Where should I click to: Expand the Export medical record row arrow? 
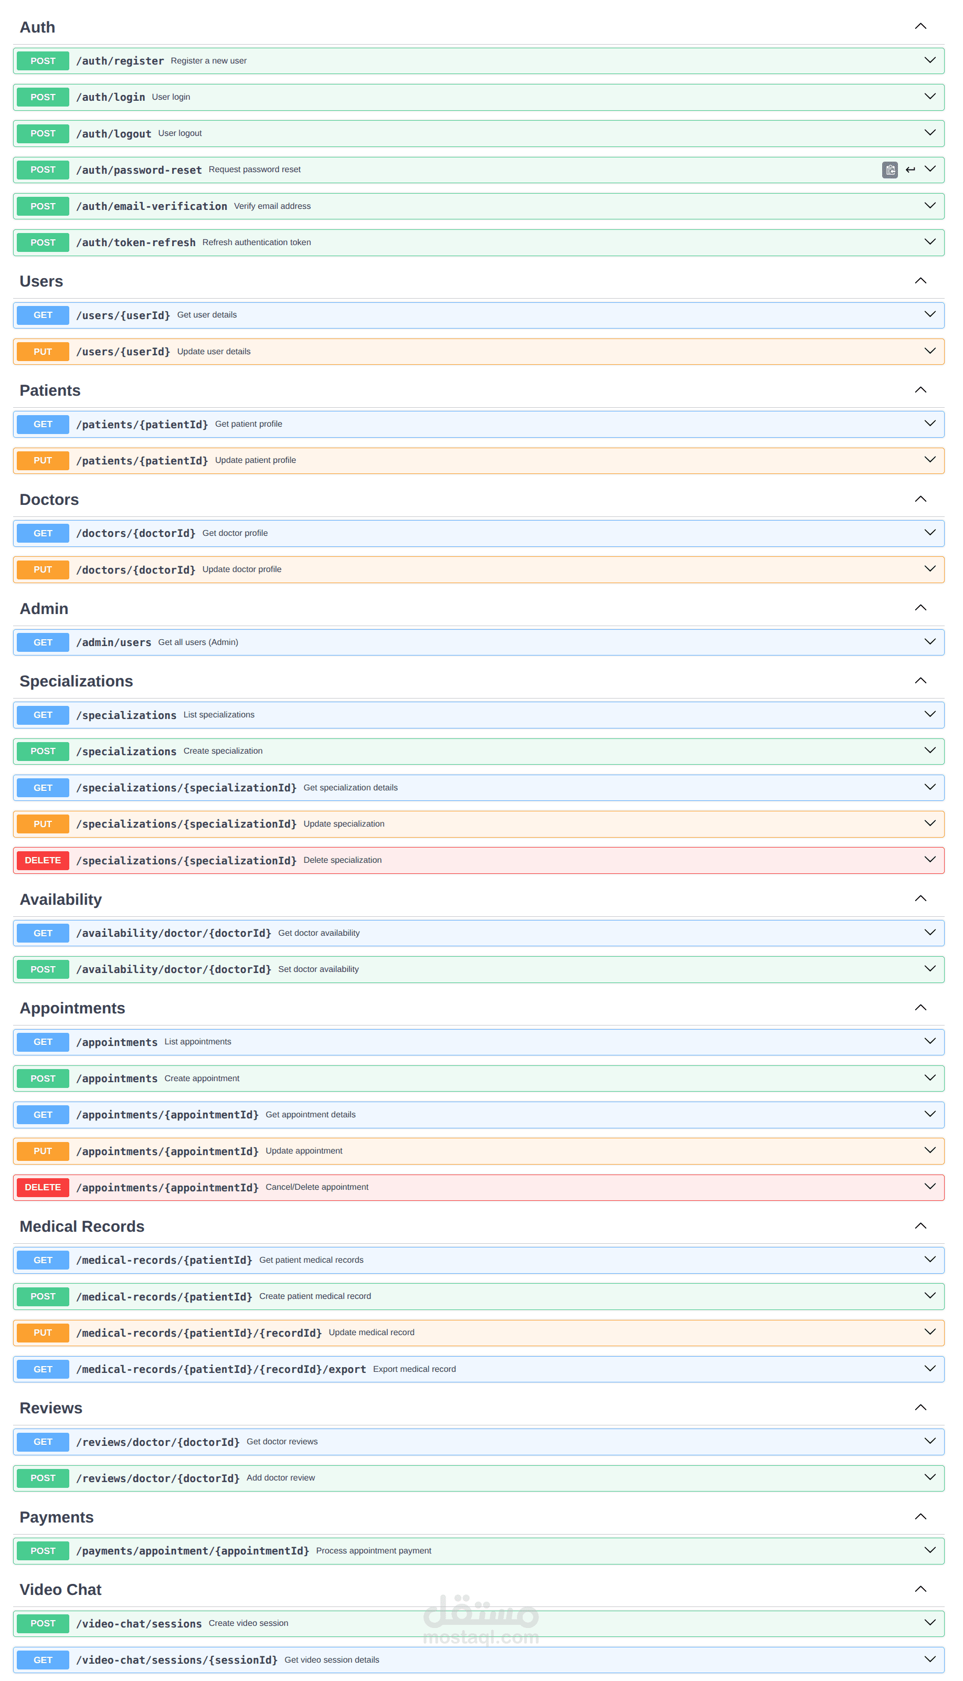coord(930,1369)
